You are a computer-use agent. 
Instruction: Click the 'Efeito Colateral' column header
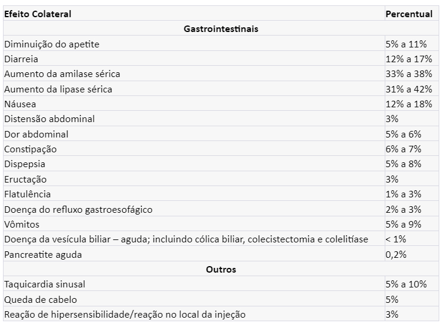tap(38, 14)
